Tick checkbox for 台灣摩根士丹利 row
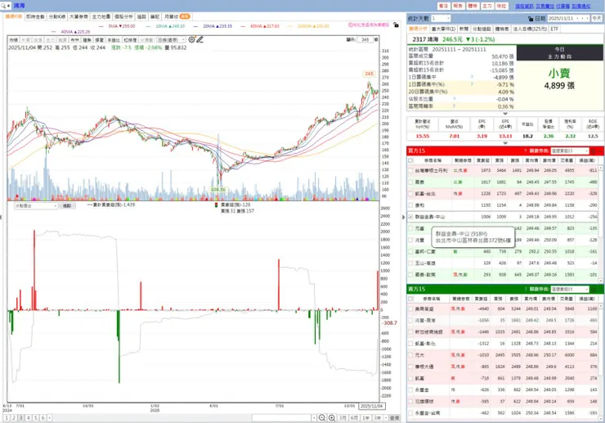The width and height of the screenshot is (605, 423). pyautogui.click(x=410, y=170)
